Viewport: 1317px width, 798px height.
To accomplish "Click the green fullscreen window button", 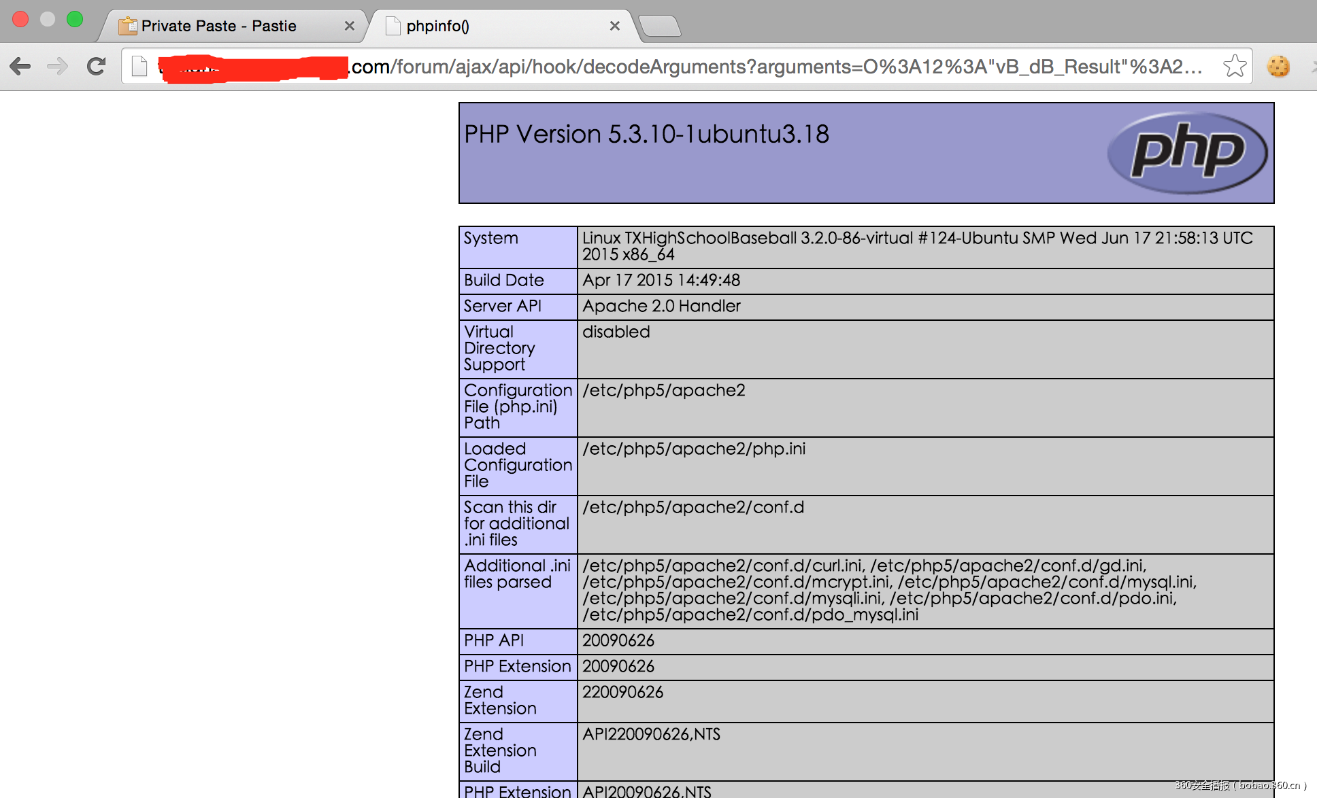I will point(75,19).
